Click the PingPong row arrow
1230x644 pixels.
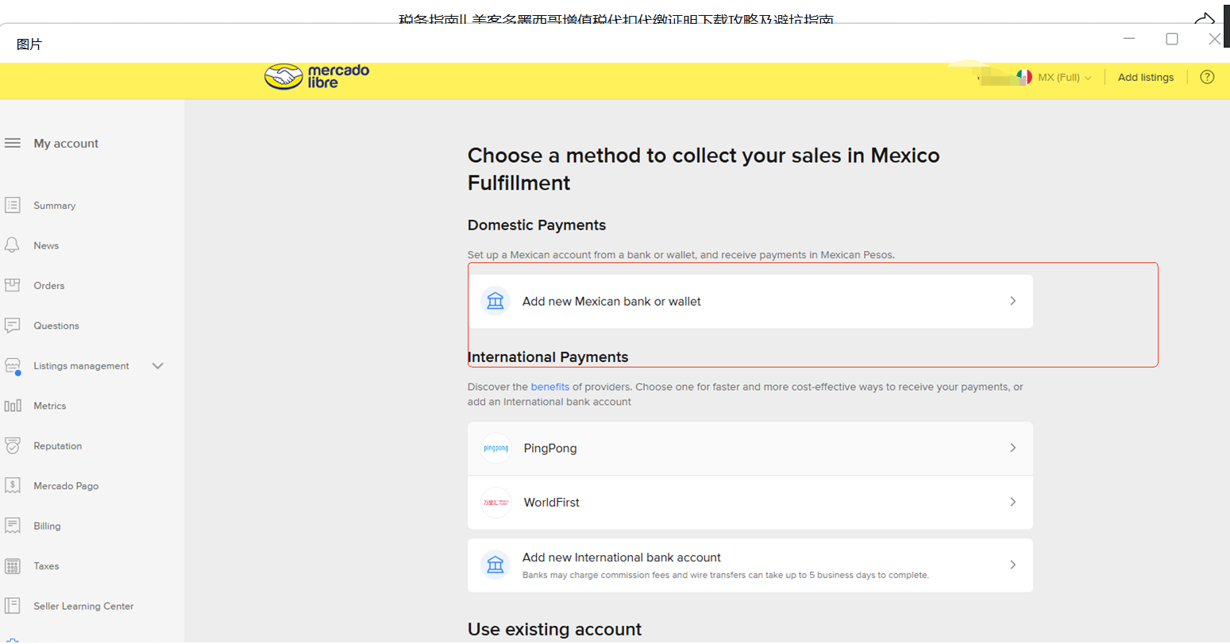coord(1012,448)
